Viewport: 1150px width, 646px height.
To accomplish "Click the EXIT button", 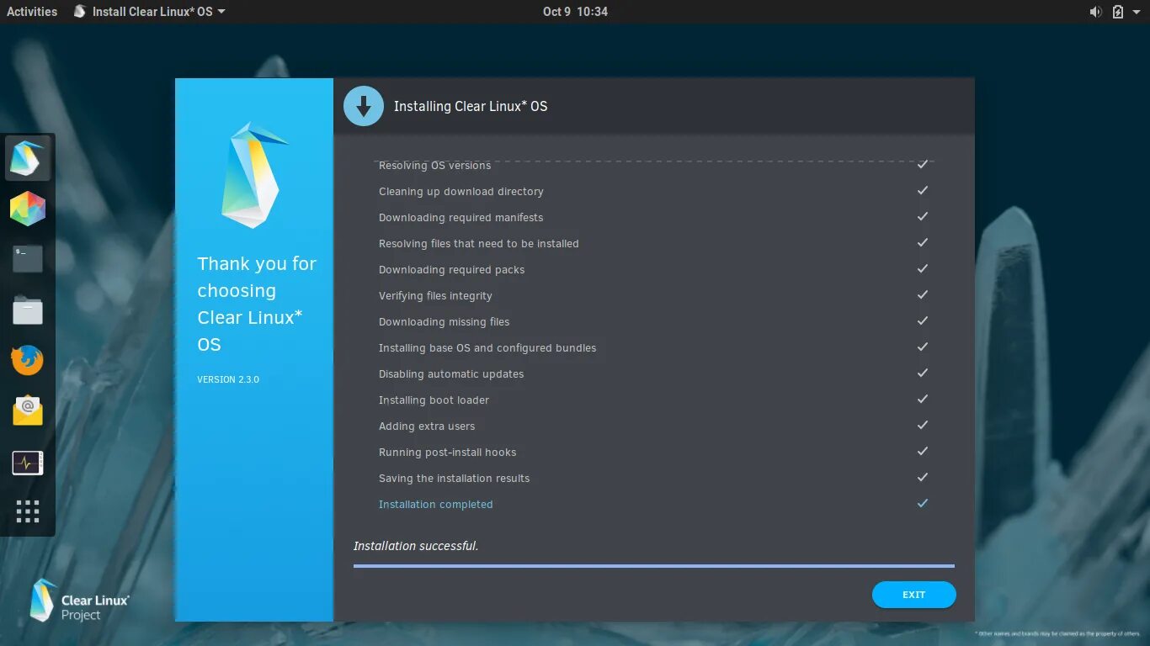I will tap(914, 595).
